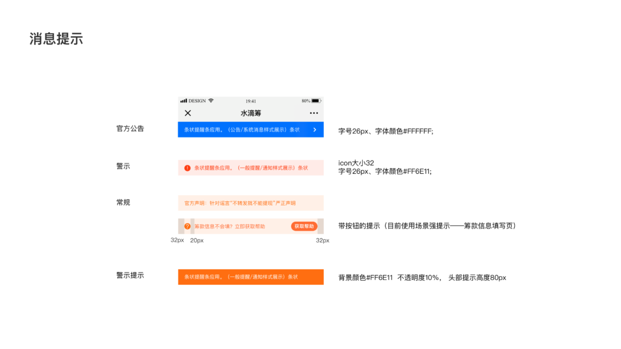Viewport: 621px width, 349px height.
Task: Click the battery icon in status bar
Action: 316,101
